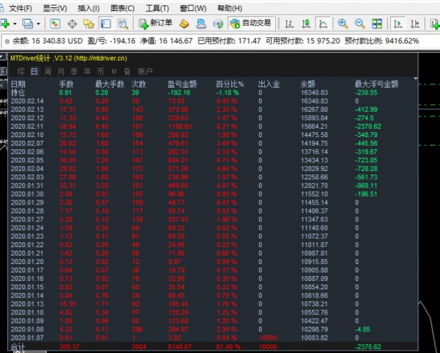Click the cloud hosting icon
440x353 pixels.
tap(201, 23)
